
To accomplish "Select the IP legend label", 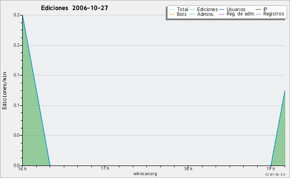I will click(x=265, y=9).
